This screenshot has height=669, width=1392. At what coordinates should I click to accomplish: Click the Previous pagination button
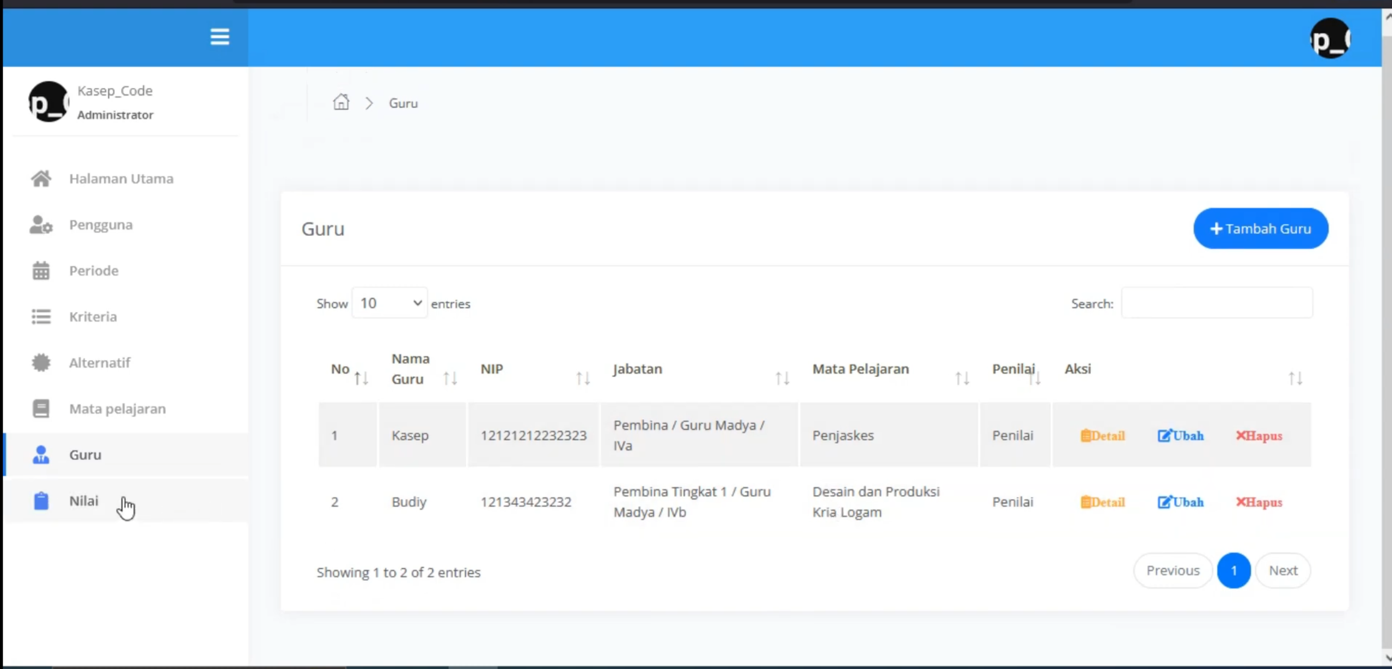click(x=1173, y=570)
